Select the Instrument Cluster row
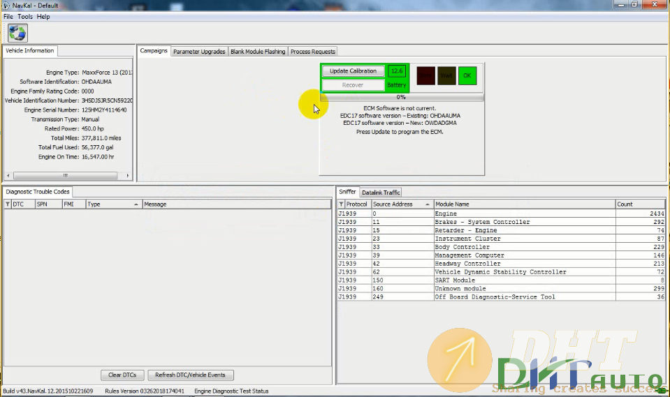The height and width of the screenshot is (397, 670). coord(501,239)
